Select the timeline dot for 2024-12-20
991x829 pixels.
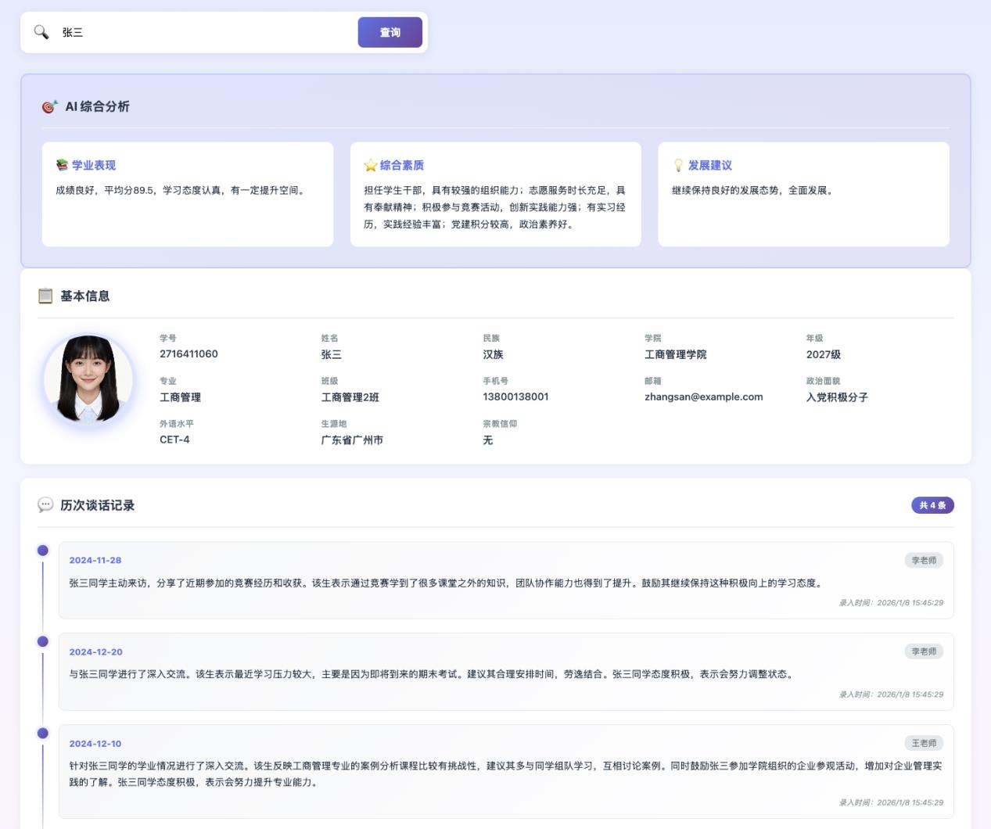point(43,641)
